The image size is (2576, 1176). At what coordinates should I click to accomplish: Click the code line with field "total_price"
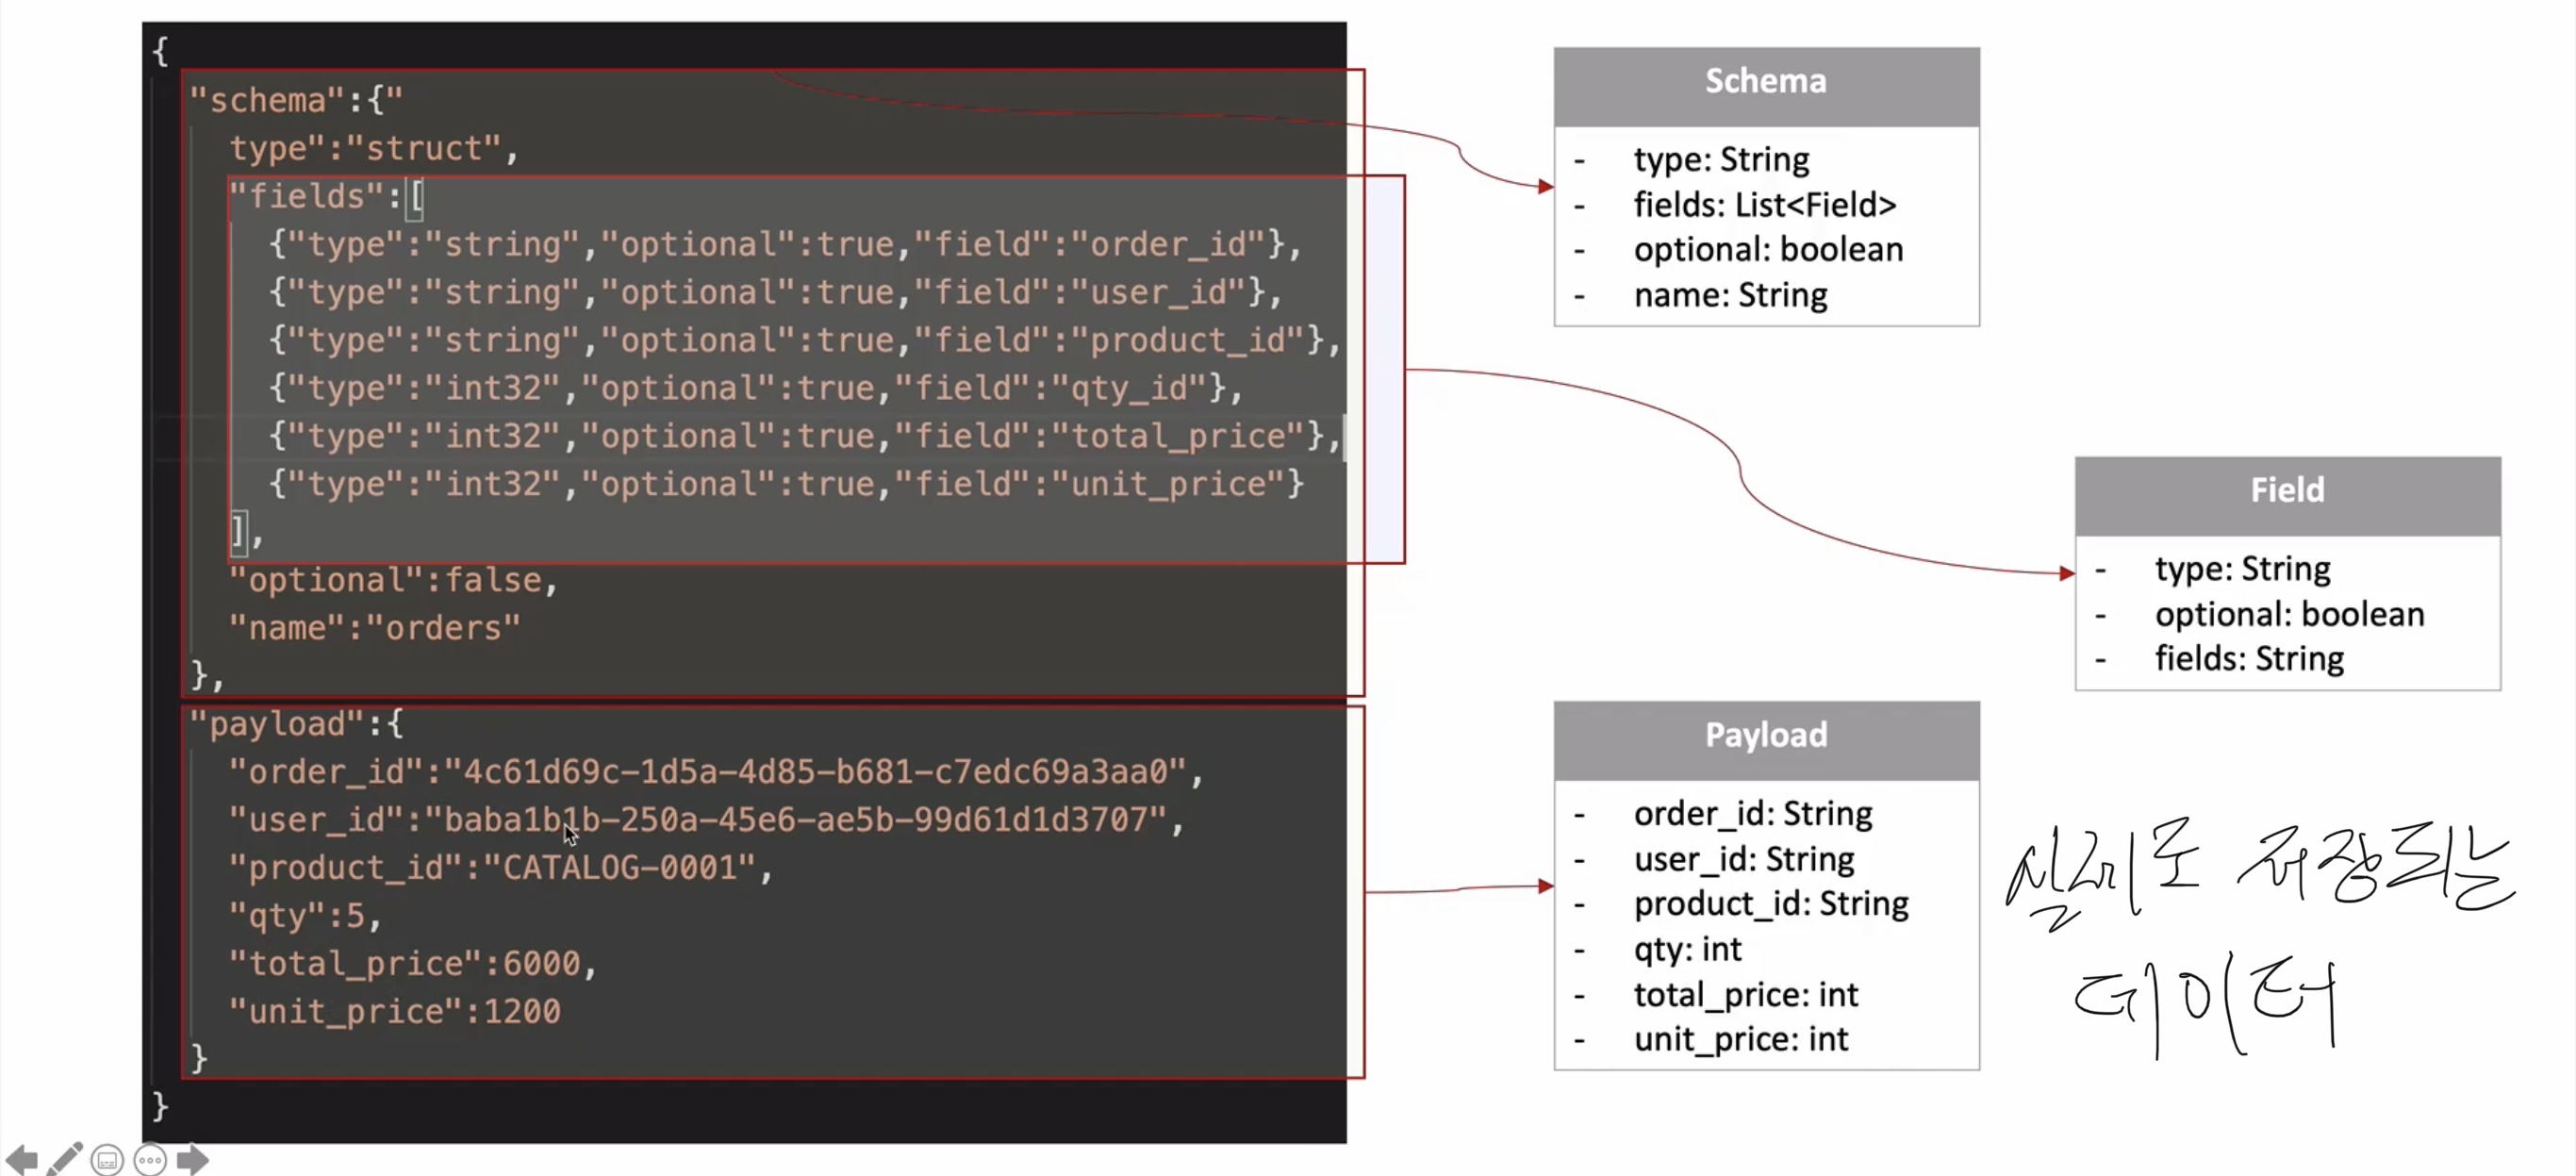(x=805, y=436)
